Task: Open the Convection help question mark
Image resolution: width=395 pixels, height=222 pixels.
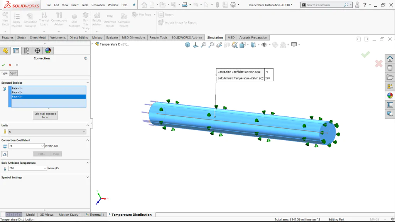Action: point(86,58)
